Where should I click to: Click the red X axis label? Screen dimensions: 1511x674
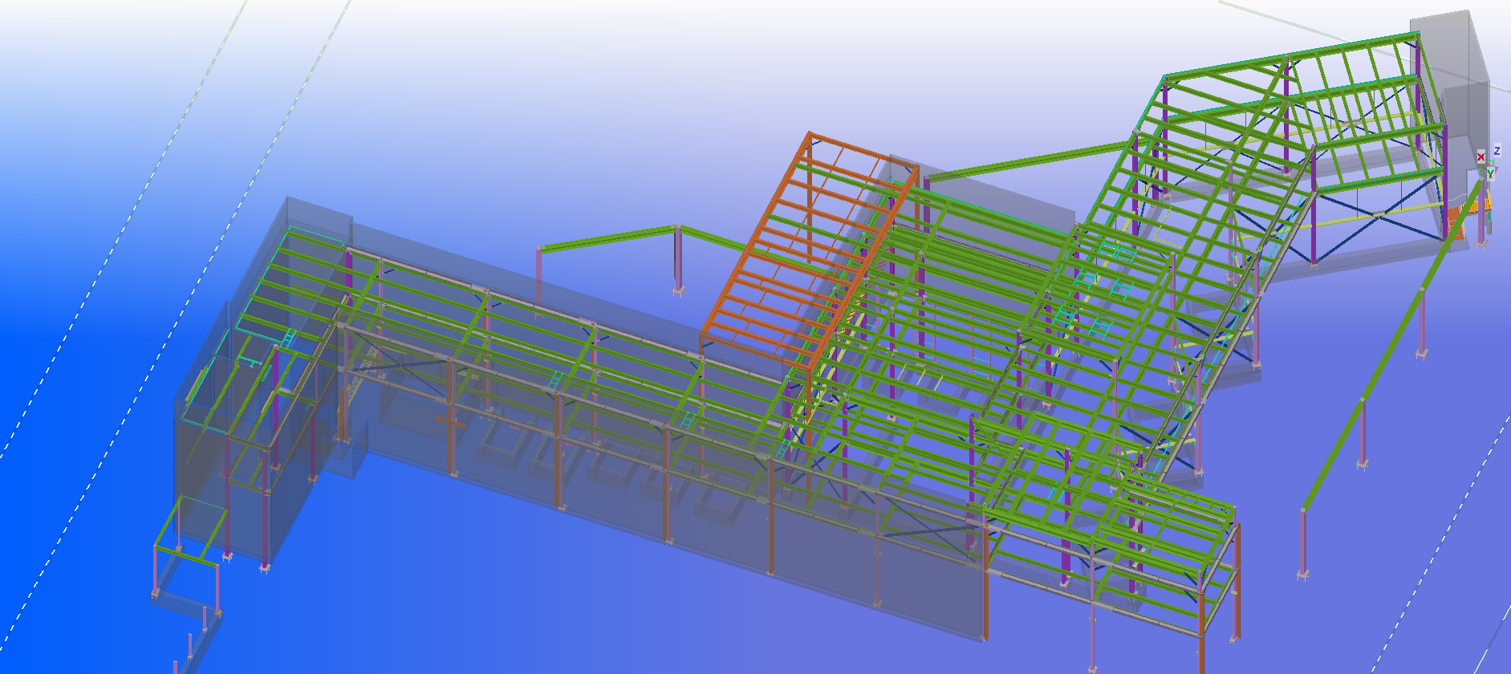[1481, 157]
